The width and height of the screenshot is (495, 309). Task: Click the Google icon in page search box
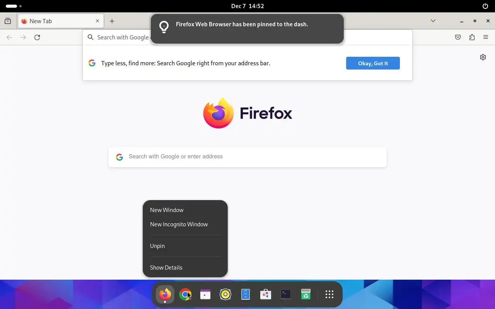pos(119,157)
